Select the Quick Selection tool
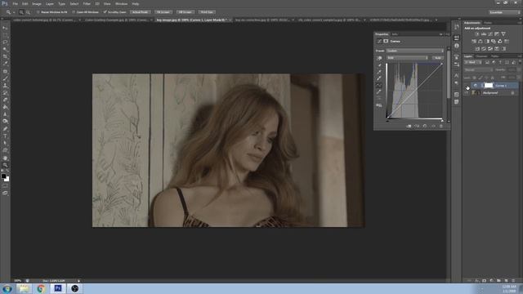The image size is (523, 294). pyautogui.click(x=5, y=49)
